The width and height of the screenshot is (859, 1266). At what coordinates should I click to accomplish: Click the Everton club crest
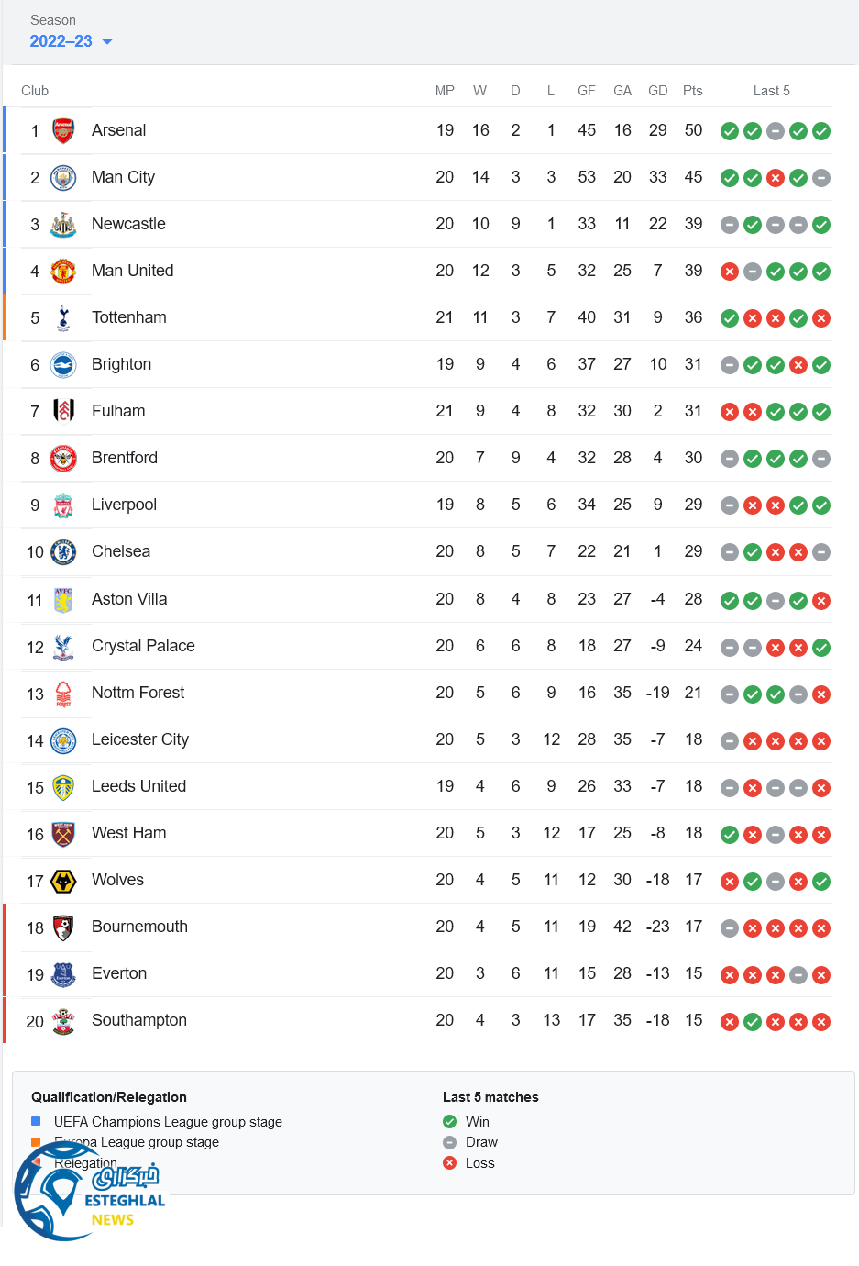tap(63, 974)
